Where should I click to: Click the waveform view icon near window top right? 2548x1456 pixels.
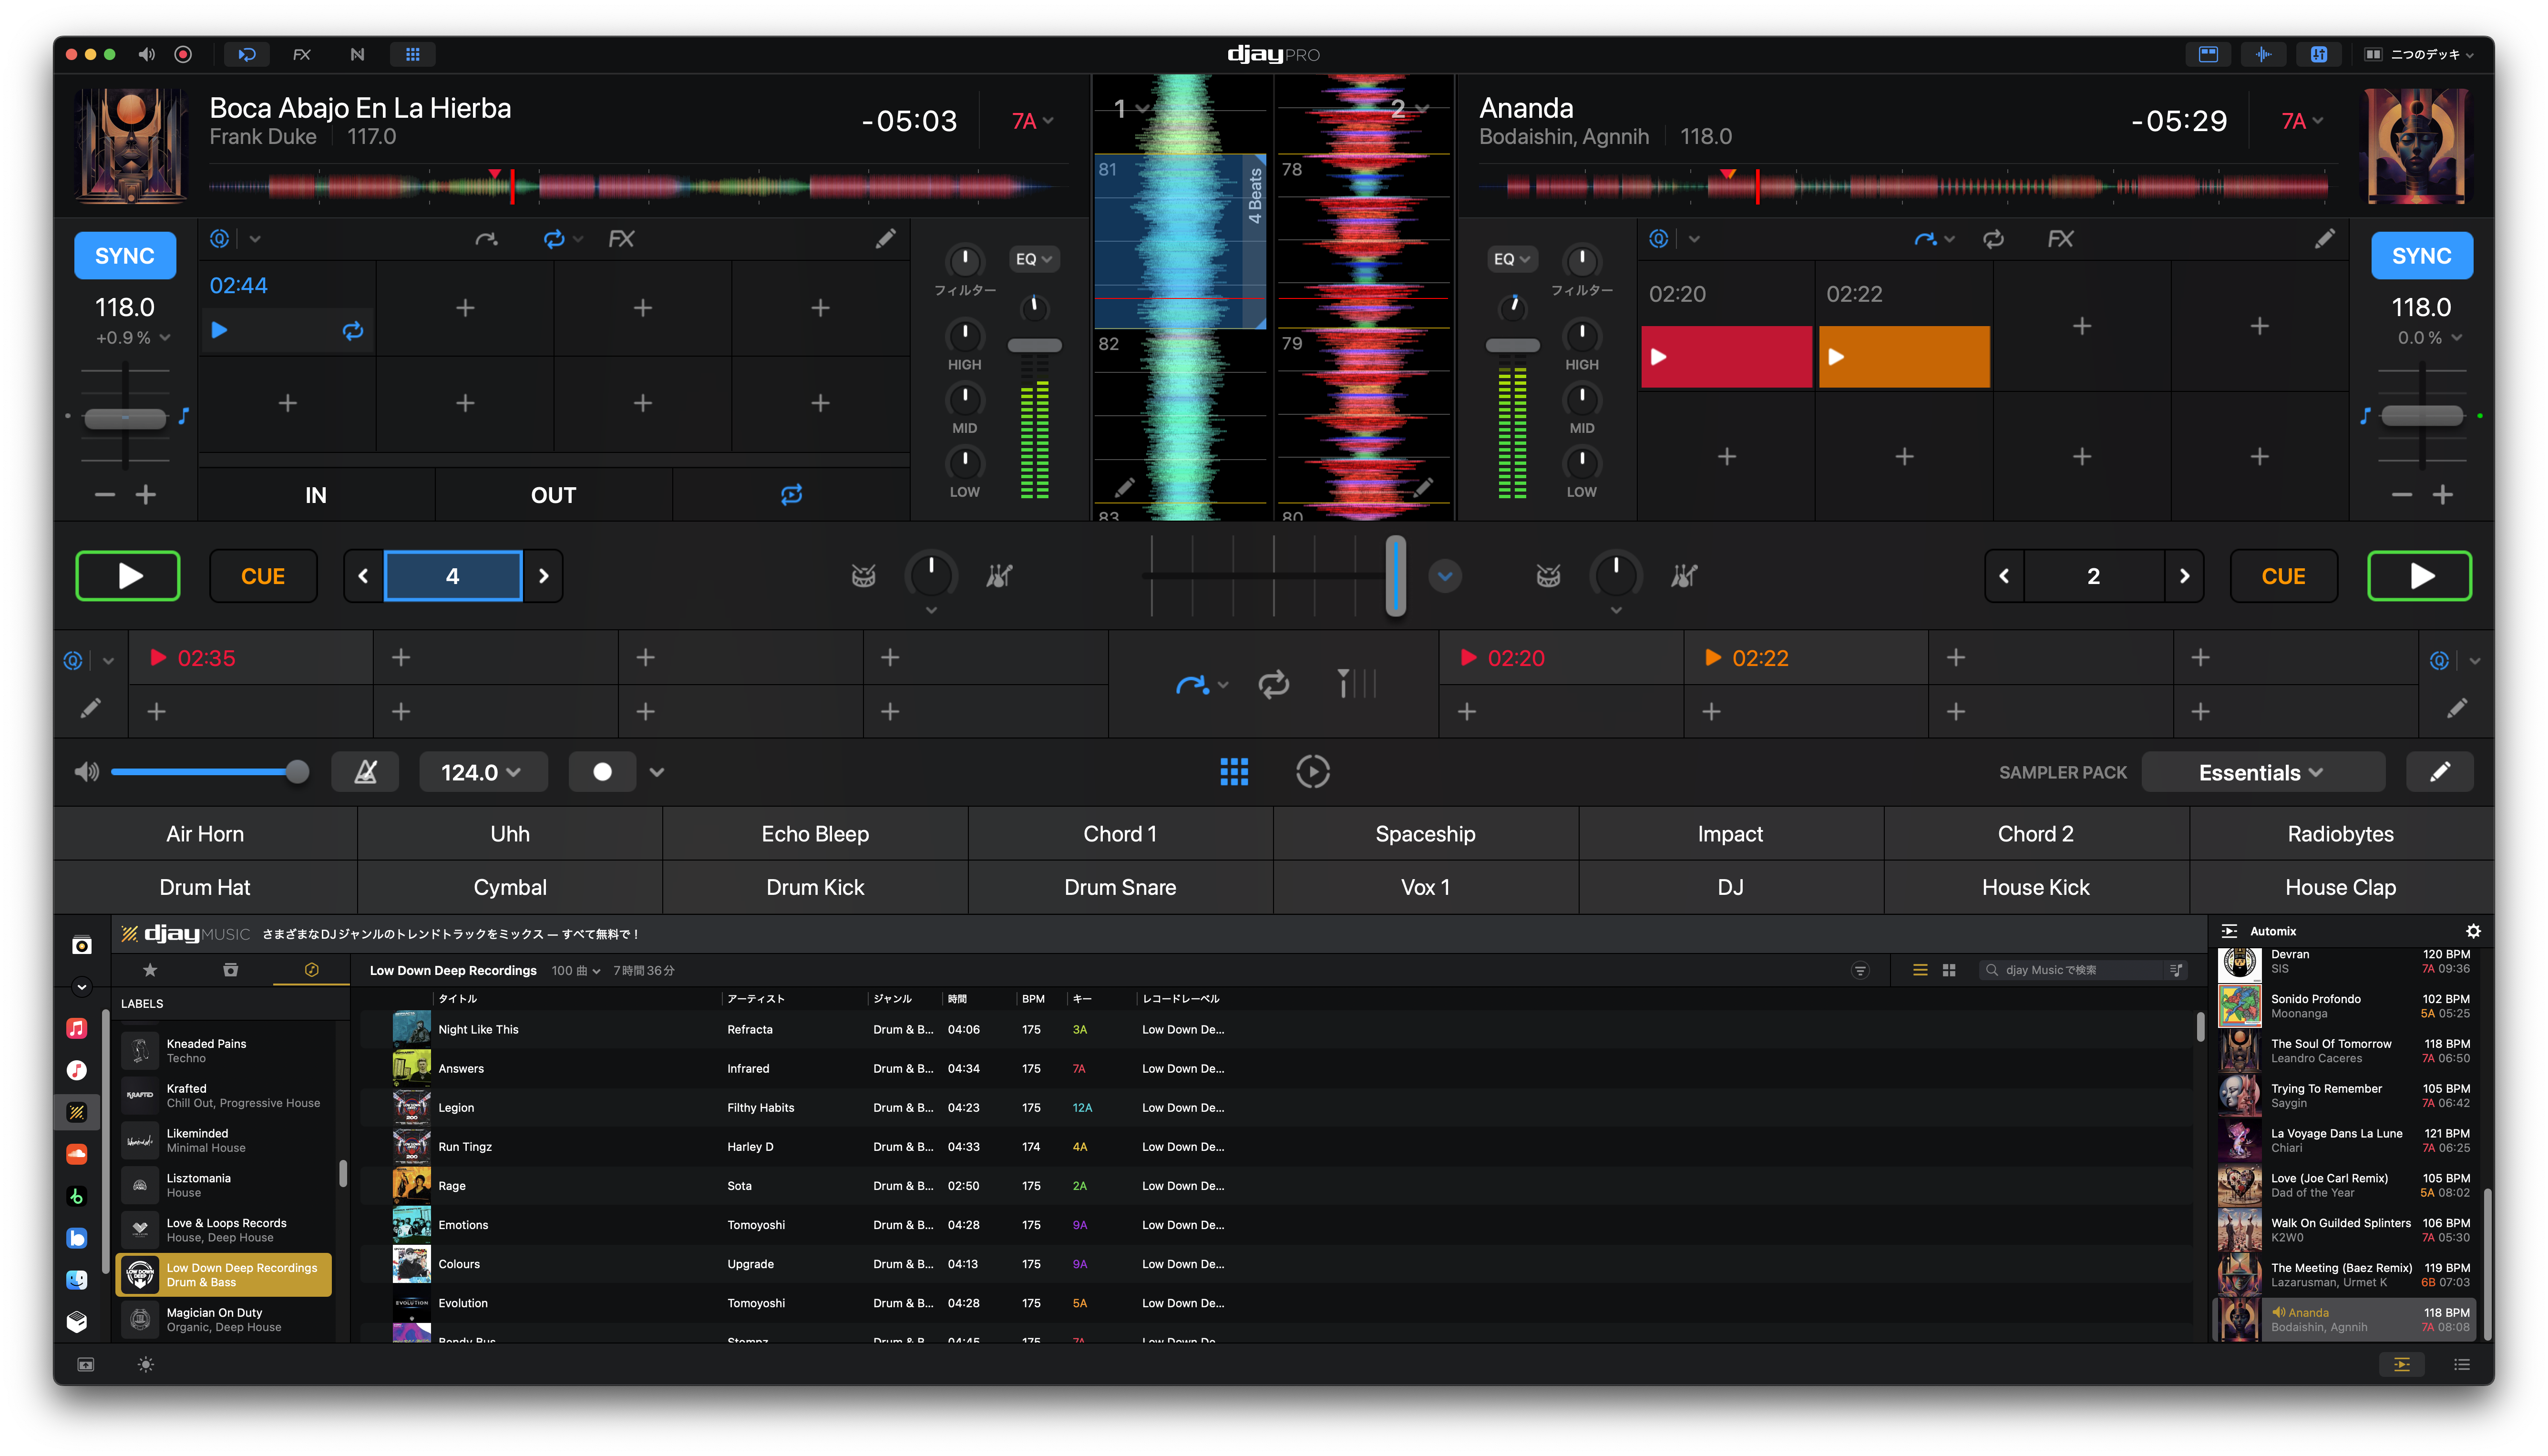(2263, 54)
